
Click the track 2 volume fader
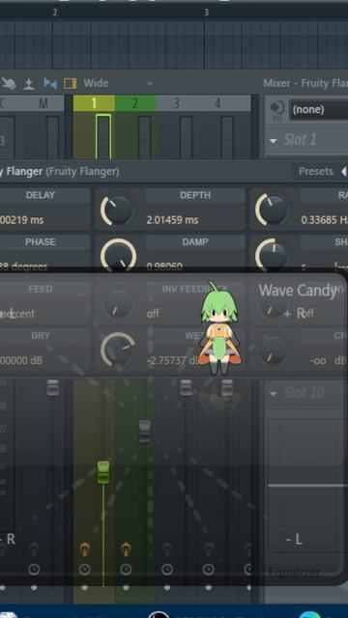pos(145,432)
